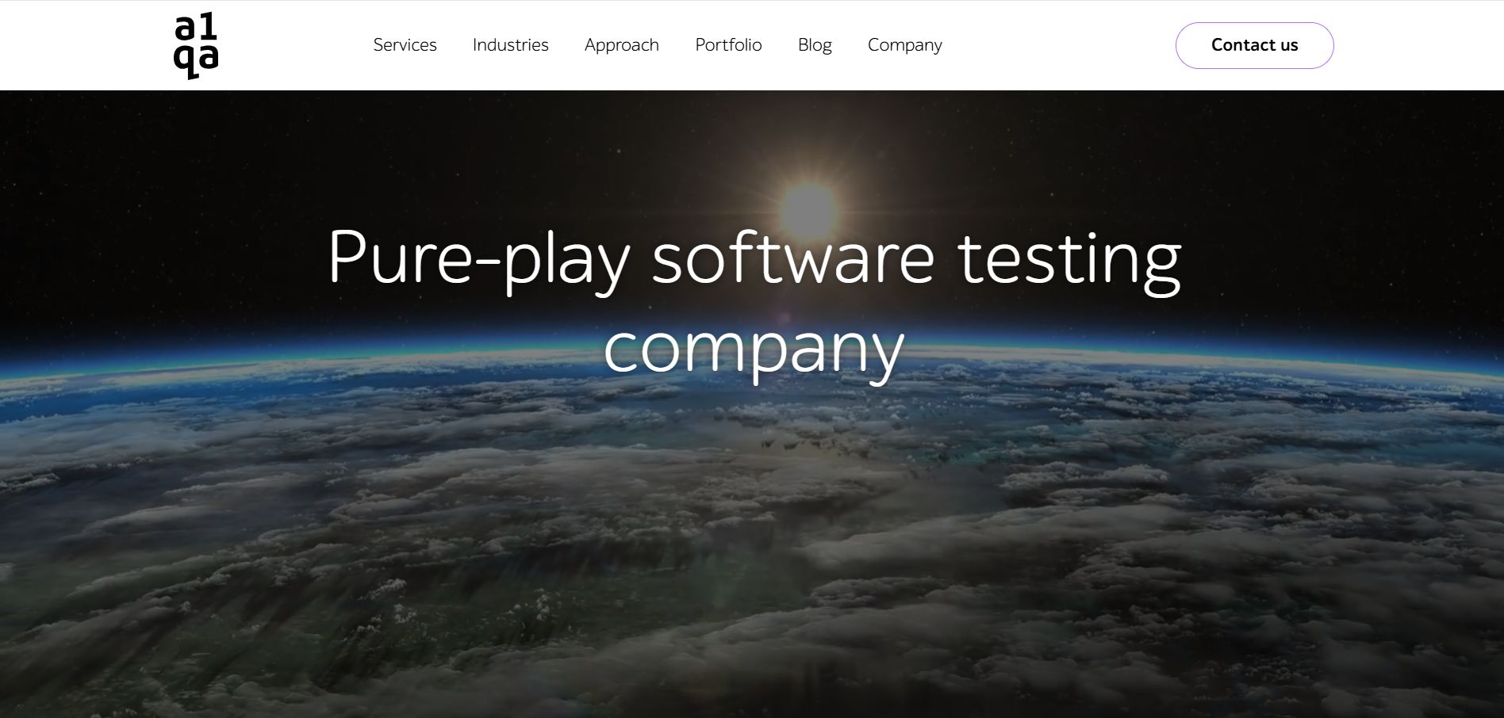This screenshot has height=718, width=1504.
Task: Click the a1qa logo in the header
Action: click(196, 46)
